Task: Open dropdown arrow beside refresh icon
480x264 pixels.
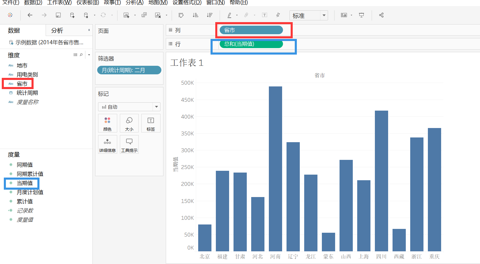Action: pos(112,15)
